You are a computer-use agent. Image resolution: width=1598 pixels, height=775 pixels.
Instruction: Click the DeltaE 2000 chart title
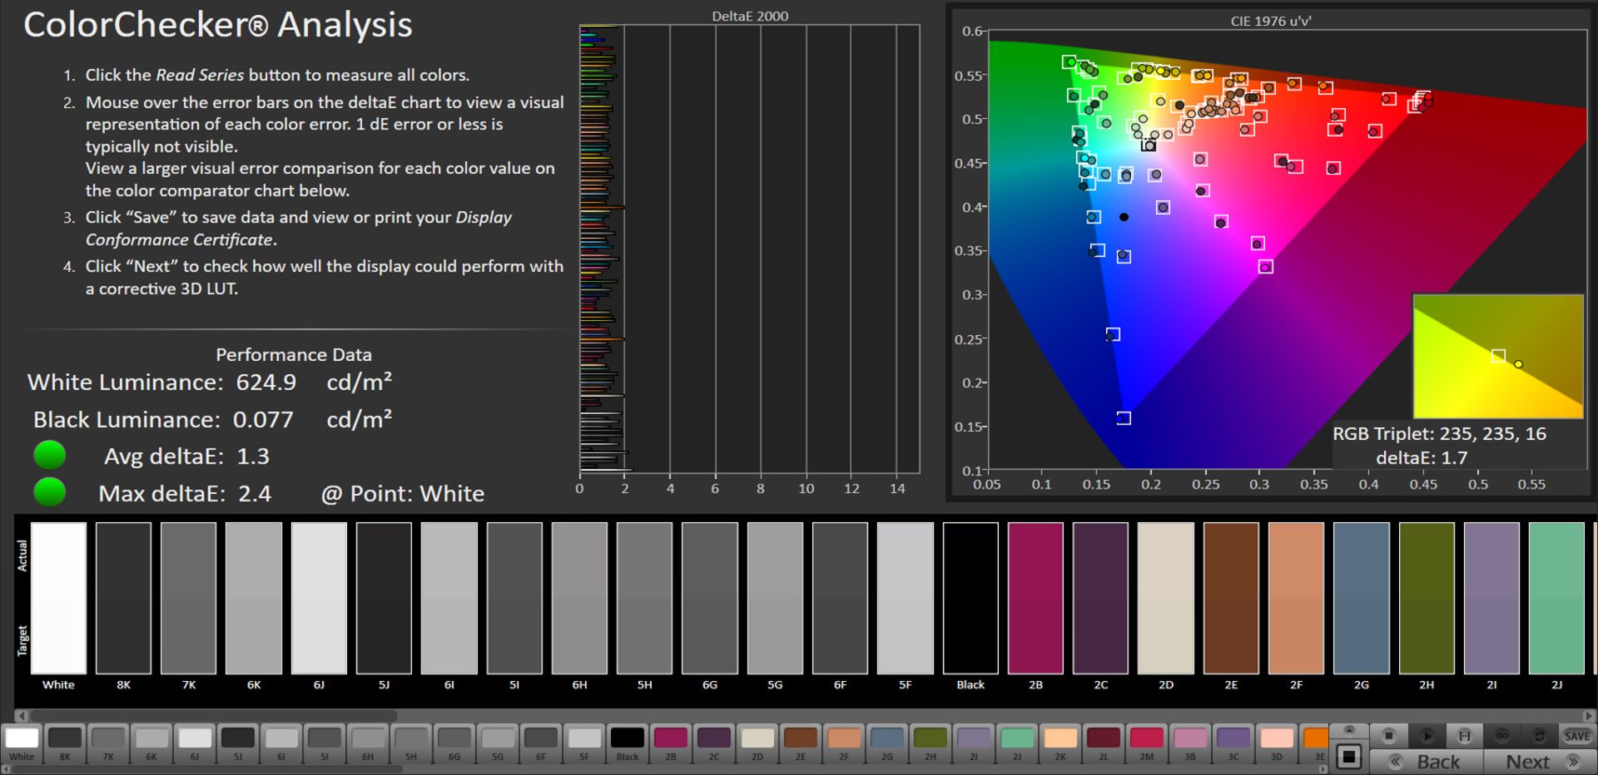click(750, 16)
